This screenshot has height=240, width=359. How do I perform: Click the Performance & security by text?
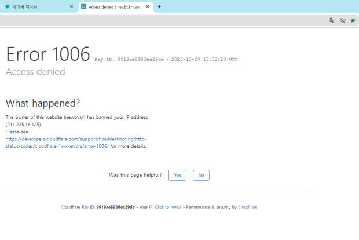[211, 207]
